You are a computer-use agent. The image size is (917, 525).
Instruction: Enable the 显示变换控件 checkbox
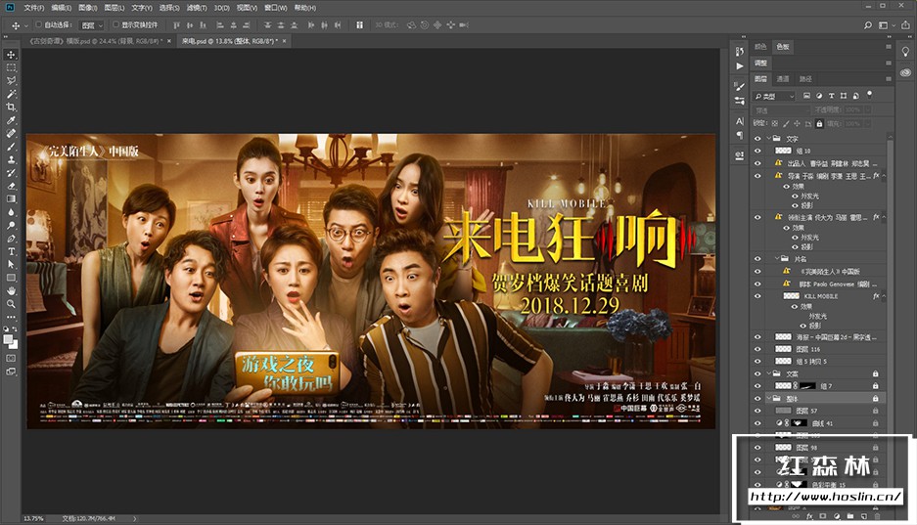(115, 25)
